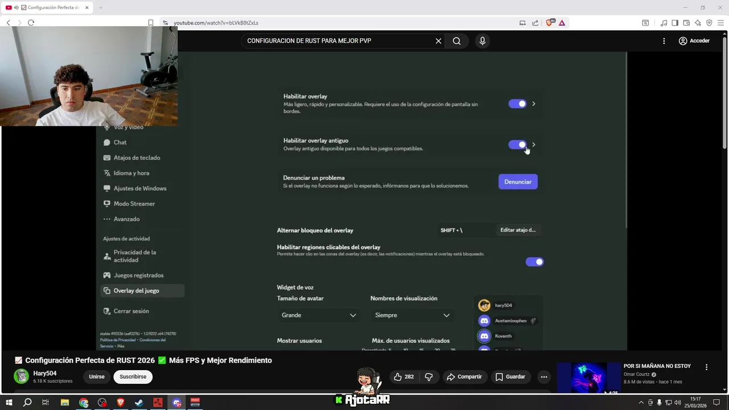This screenshot has width=729, height=410.
Task: Open the browser hamburger main menu
Action: pos(720,23)
